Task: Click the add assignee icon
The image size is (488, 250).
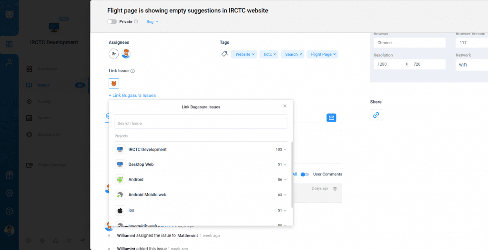Action: point(113,53)
